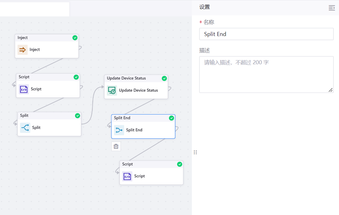Click the green check on the Split End node

pyautogui.click(x=171, y=118)
